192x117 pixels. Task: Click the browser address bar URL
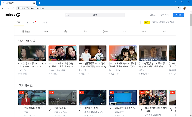32,8
